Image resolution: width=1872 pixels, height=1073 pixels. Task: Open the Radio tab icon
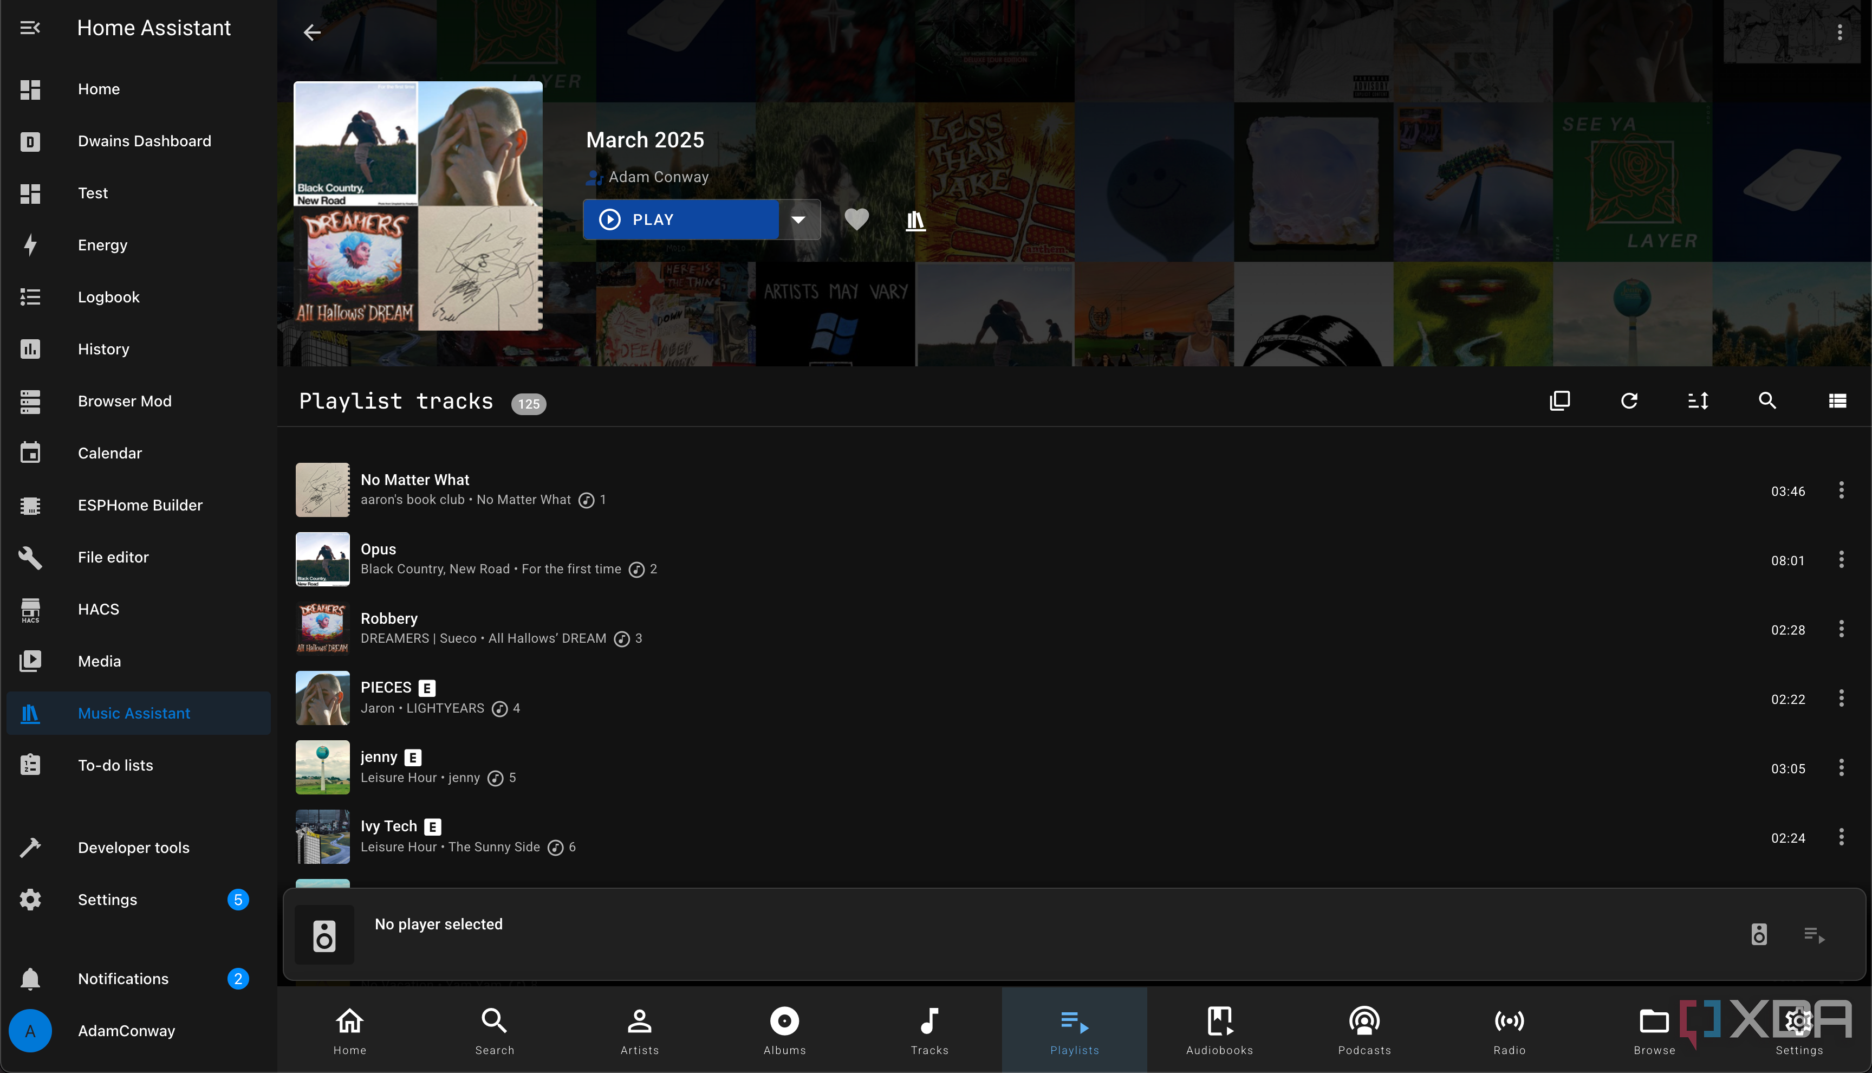[x=1510, y=1022]
